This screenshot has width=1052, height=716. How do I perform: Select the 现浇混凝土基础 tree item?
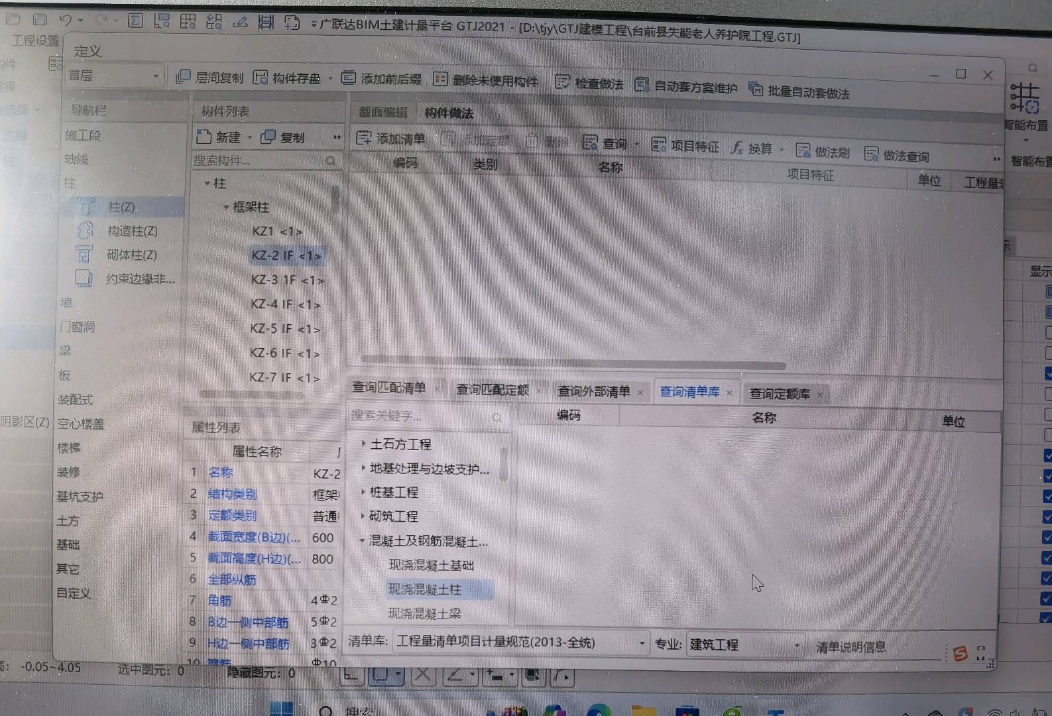[431, 565]
